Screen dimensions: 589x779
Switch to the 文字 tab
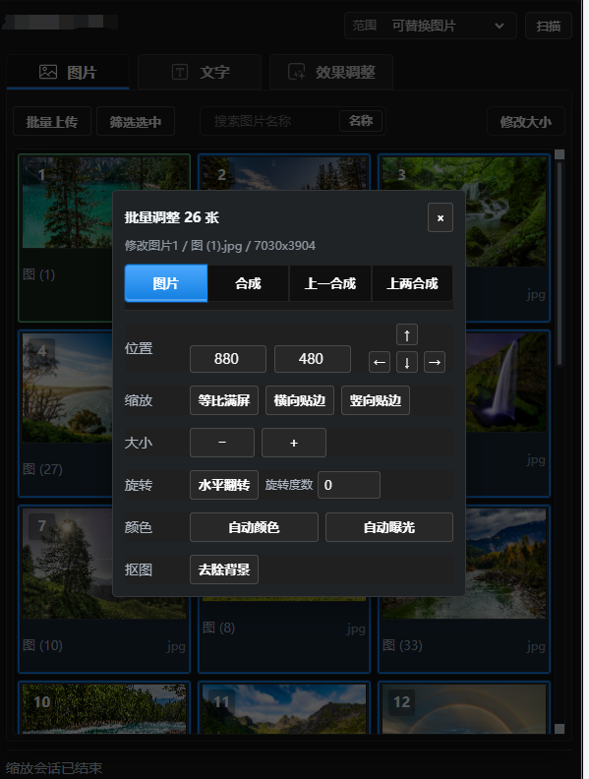[200, 73]
